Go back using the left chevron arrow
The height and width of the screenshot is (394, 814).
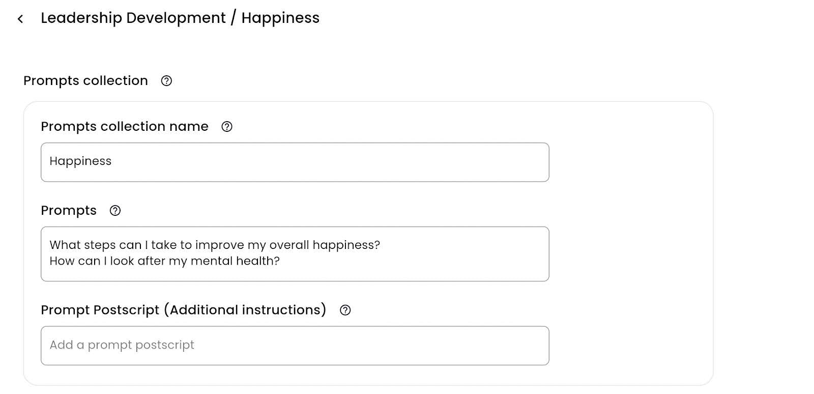(x=20, y=19)
